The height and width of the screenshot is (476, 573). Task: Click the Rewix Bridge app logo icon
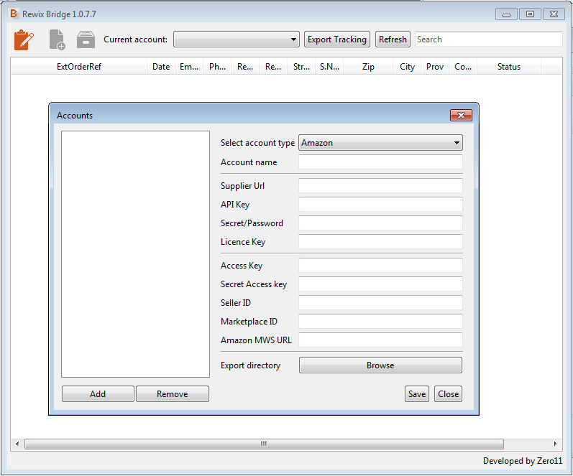[x=14, y=14]
